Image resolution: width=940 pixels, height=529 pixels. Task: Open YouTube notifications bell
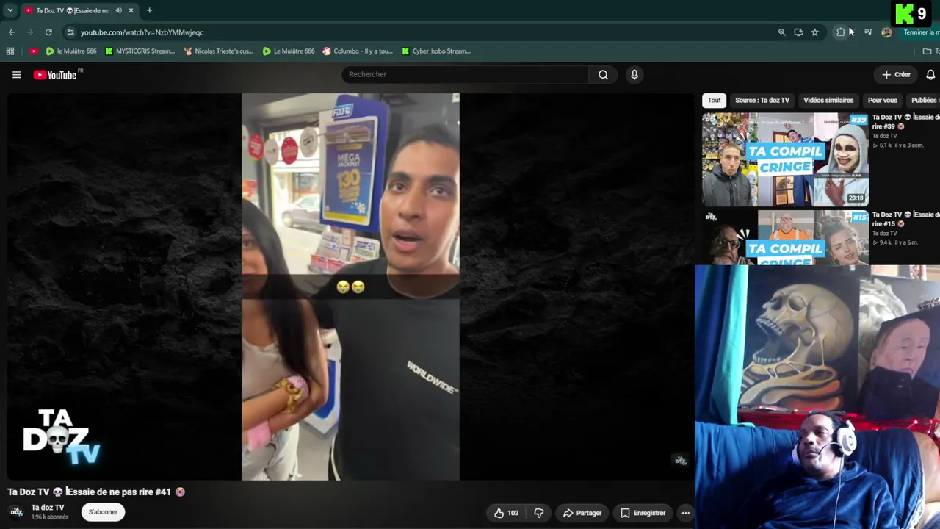pyautogui.click(x=930, y=74)
